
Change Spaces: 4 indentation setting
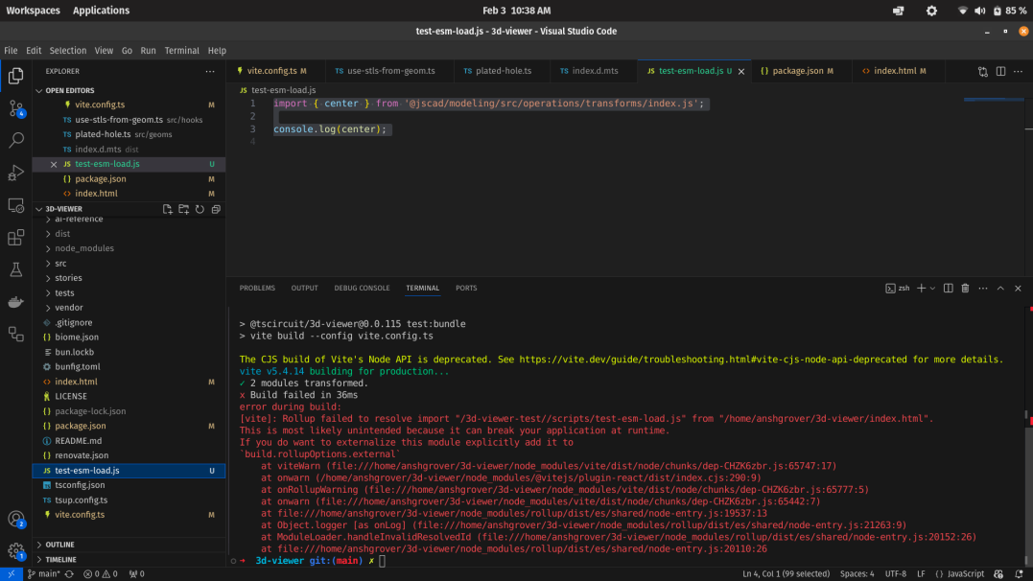(x=857, y=573)
